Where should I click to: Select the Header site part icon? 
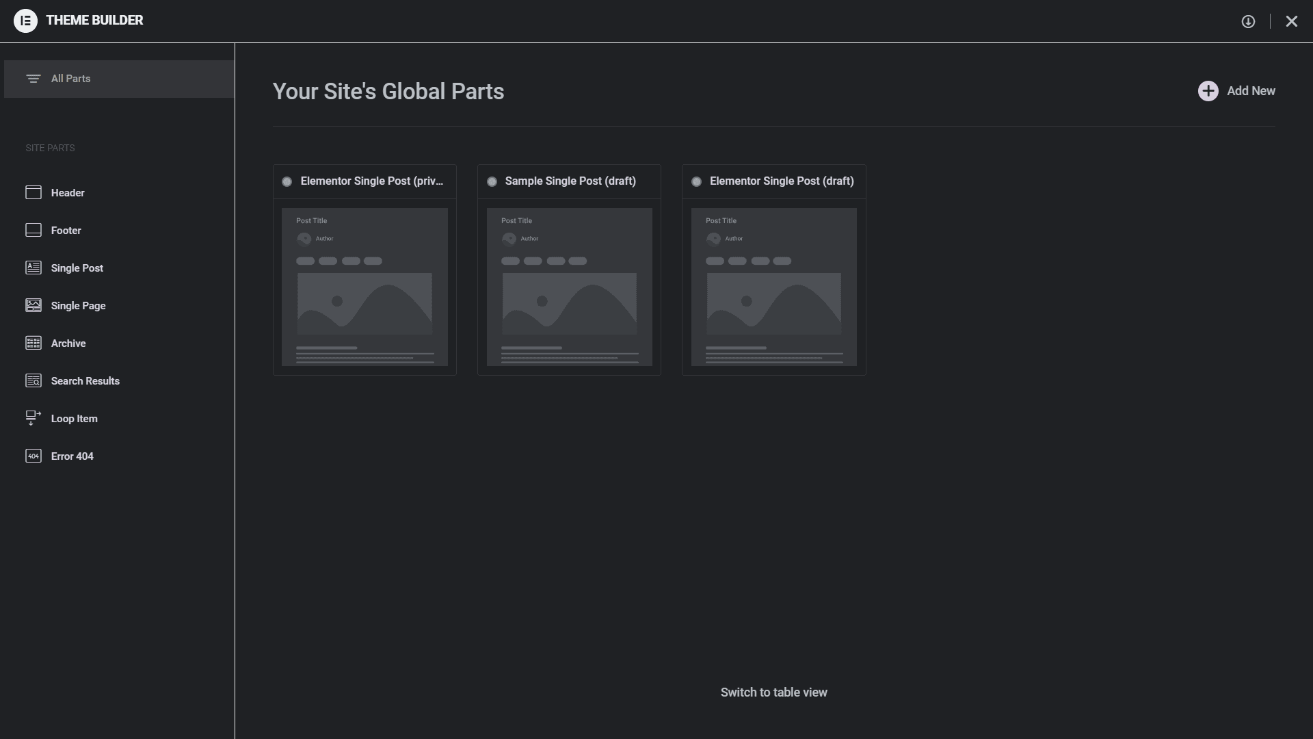coord(34,192)
